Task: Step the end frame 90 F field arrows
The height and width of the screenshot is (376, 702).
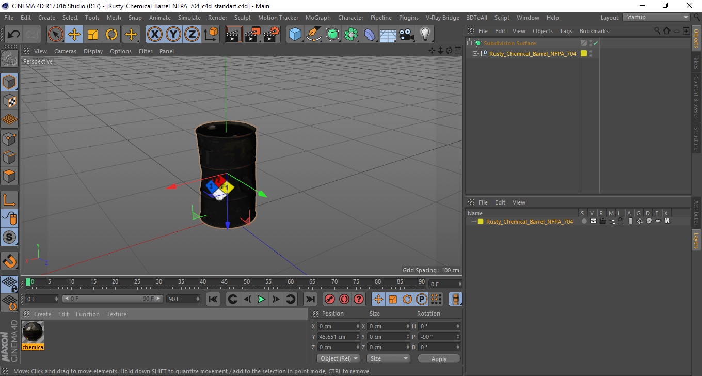Action: (197, 299)
